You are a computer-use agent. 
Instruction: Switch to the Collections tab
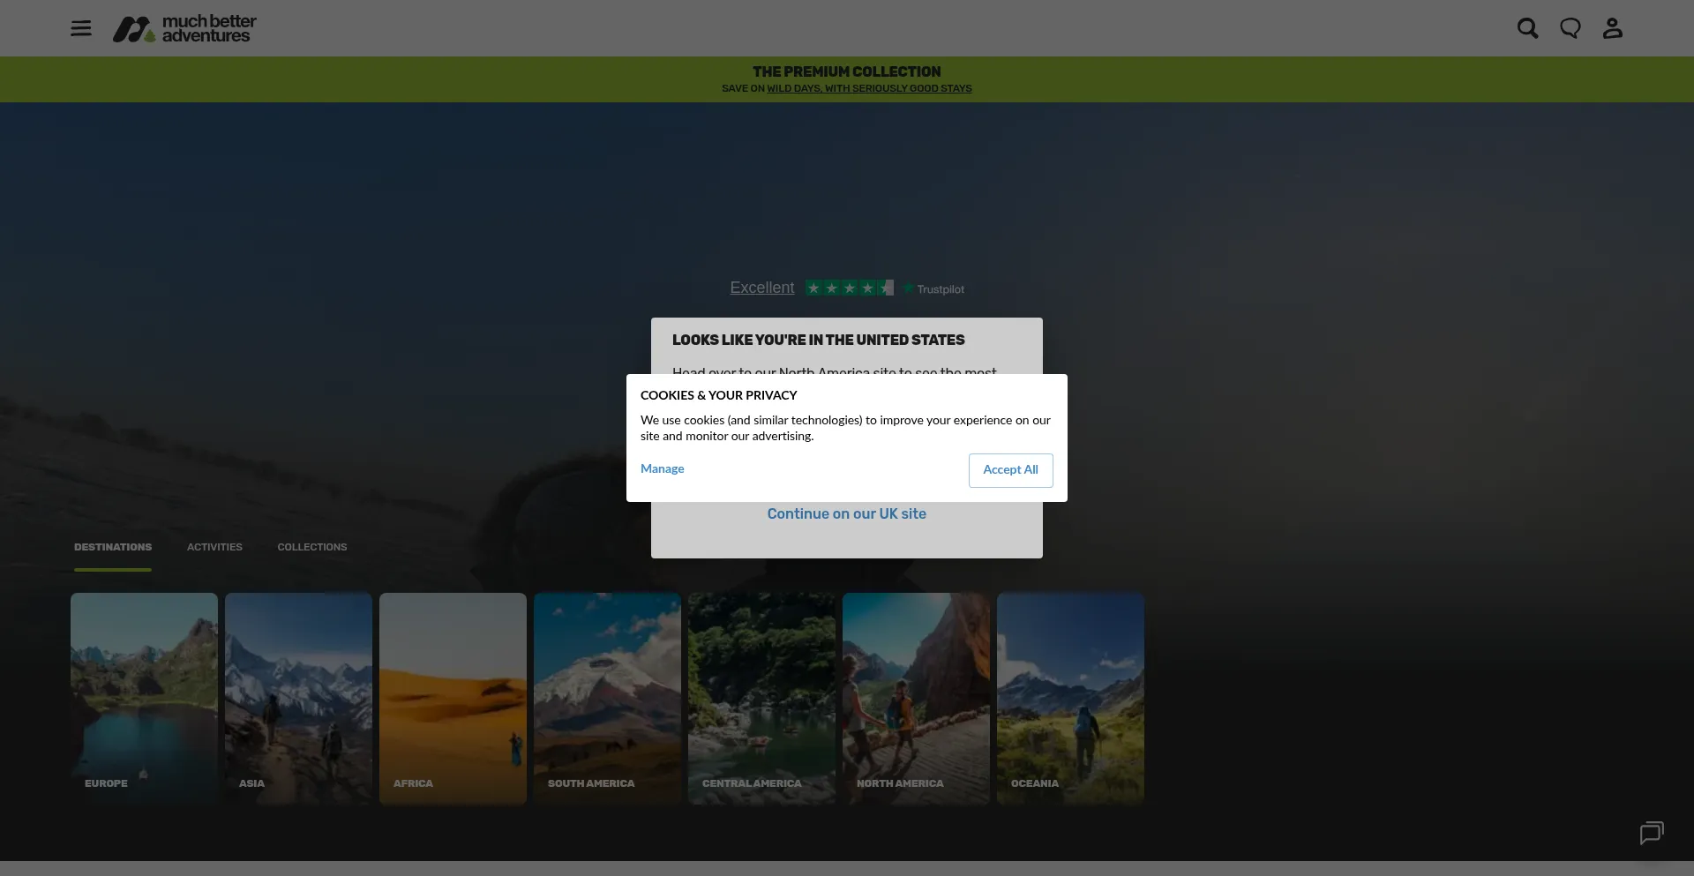click(312, 547)
